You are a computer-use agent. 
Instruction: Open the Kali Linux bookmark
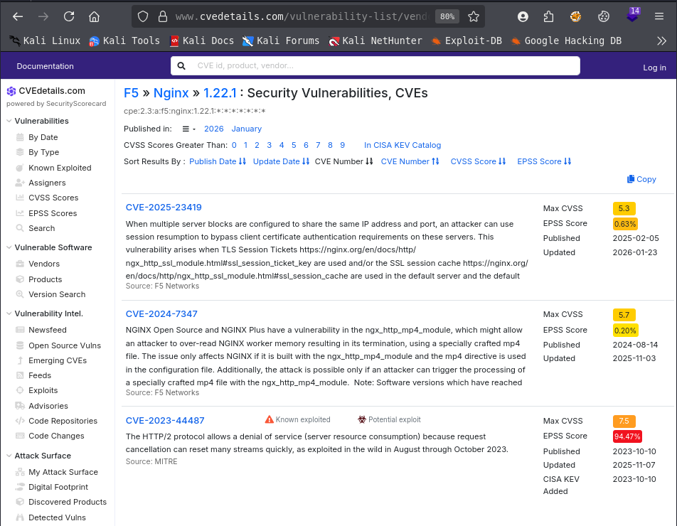[x=45, y=41]
